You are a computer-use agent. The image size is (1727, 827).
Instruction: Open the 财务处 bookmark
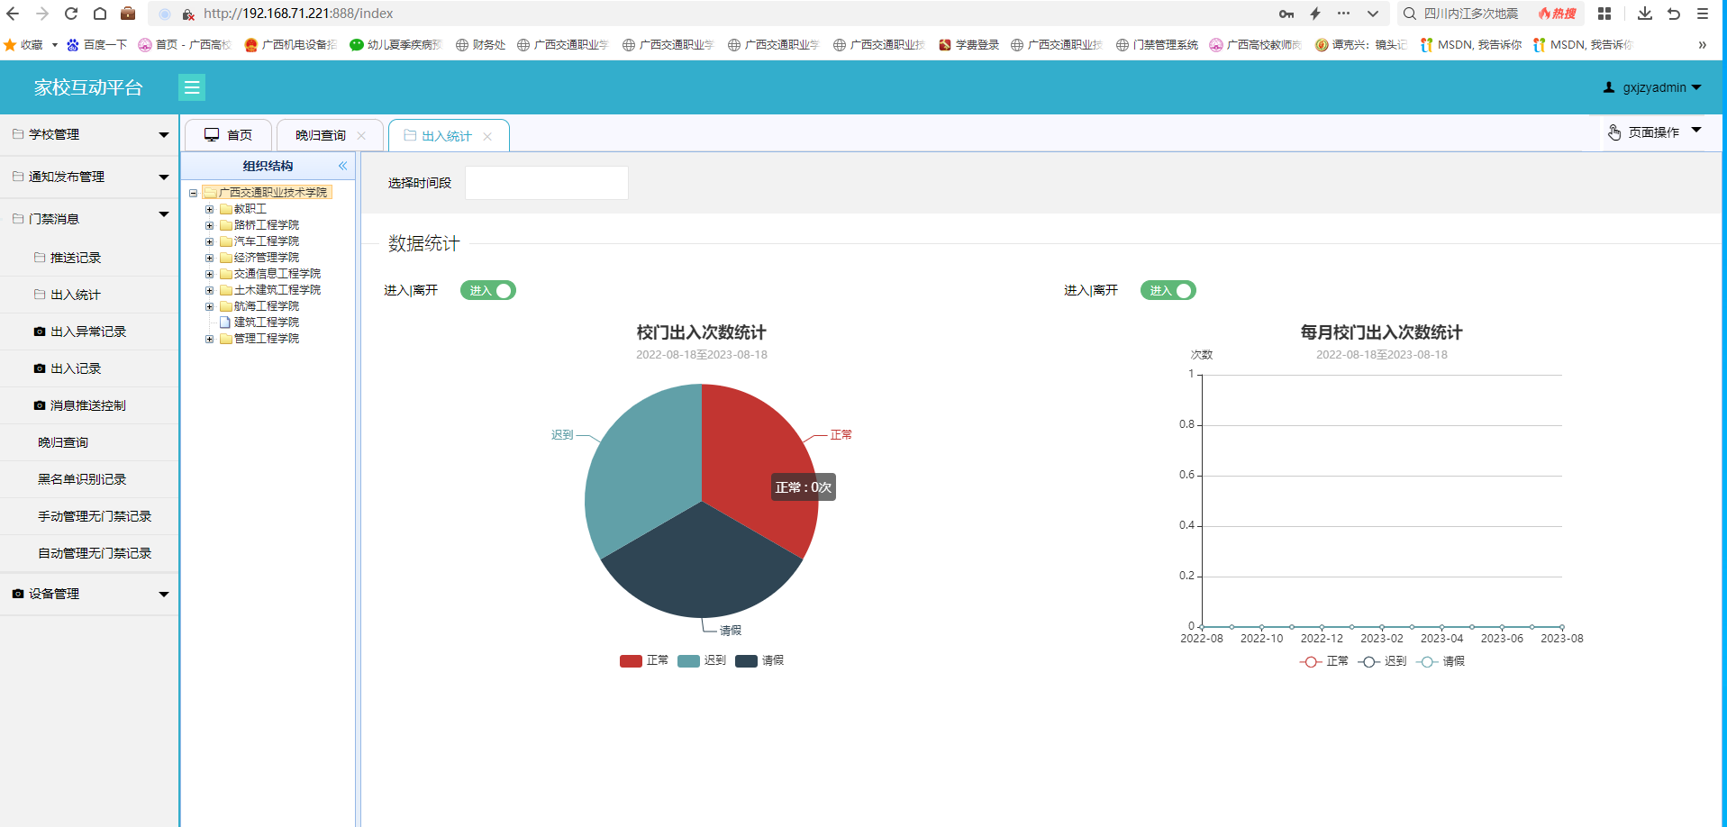480,44
